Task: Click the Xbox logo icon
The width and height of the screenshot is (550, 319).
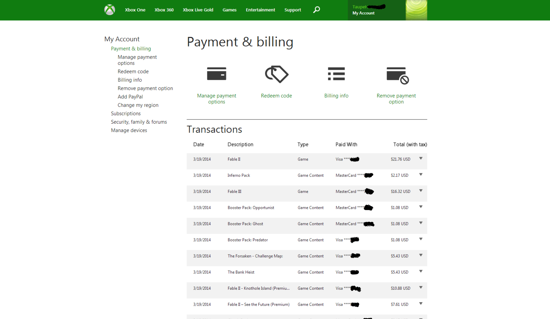Action: point(110,10)
